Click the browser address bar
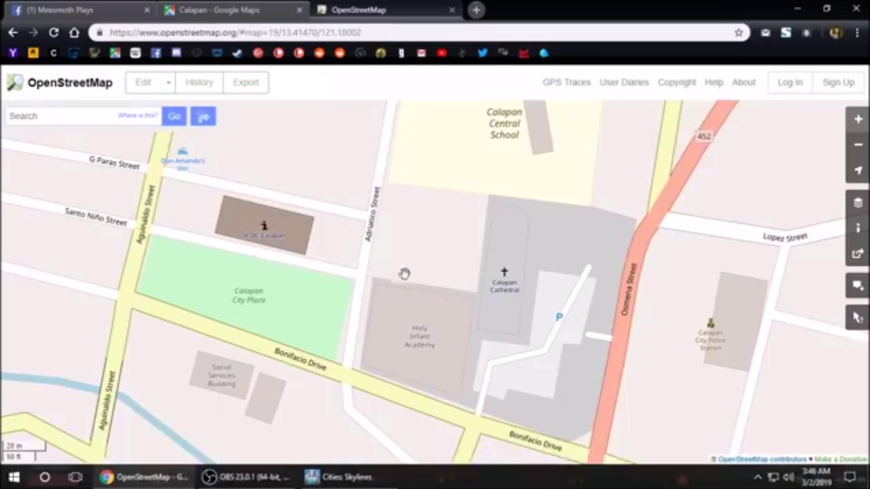 point(419,33)
